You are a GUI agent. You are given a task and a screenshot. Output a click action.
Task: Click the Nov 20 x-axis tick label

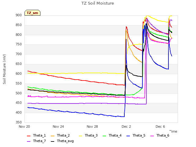[24, 126]
